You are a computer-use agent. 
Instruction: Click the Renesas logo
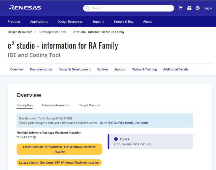point(25,8)
